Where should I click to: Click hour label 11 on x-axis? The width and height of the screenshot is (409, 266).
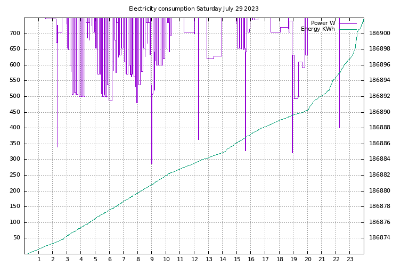180,260
